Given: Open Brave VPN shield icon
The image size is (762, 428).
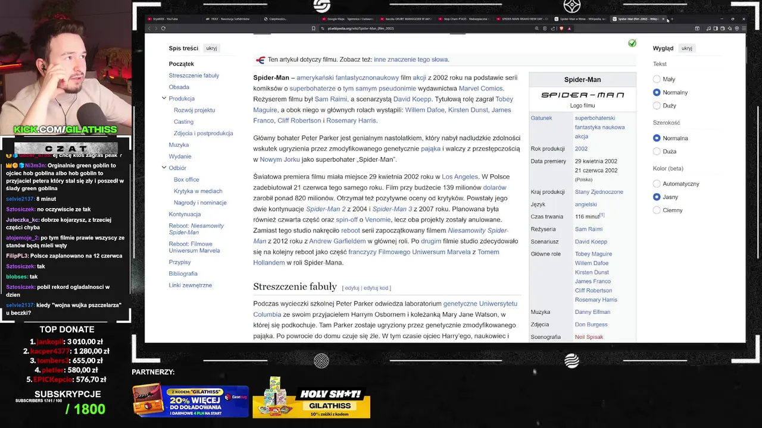Looking at the screenshot, I should [737, 28].
